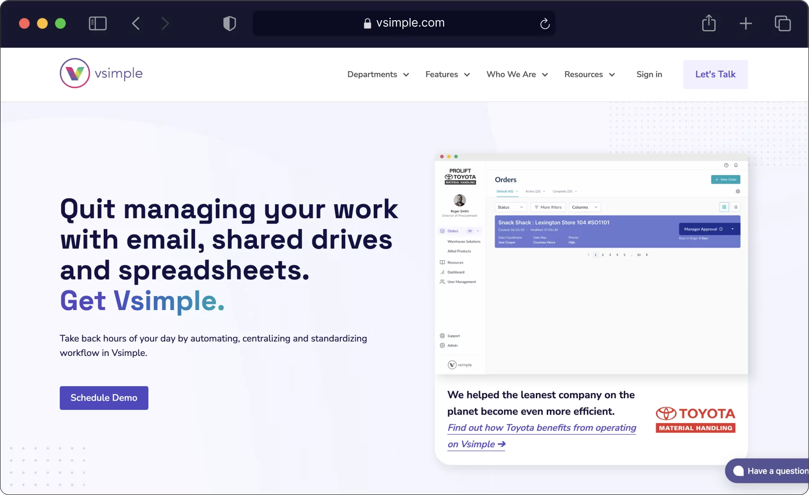Click the Resources book icon in sidebar
The height and width of the screenshot is (495, 809).
click(x=442, y=263)
